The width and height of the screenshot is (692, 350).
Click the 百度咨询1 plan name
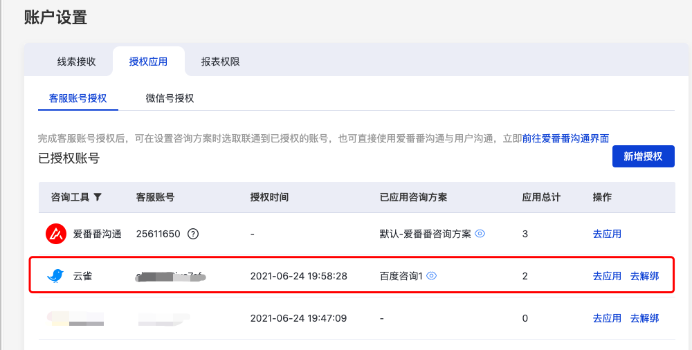401,276
